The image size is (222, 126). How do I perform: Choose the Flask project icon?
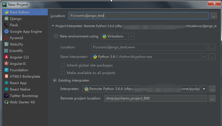click(x=6, y=25)
